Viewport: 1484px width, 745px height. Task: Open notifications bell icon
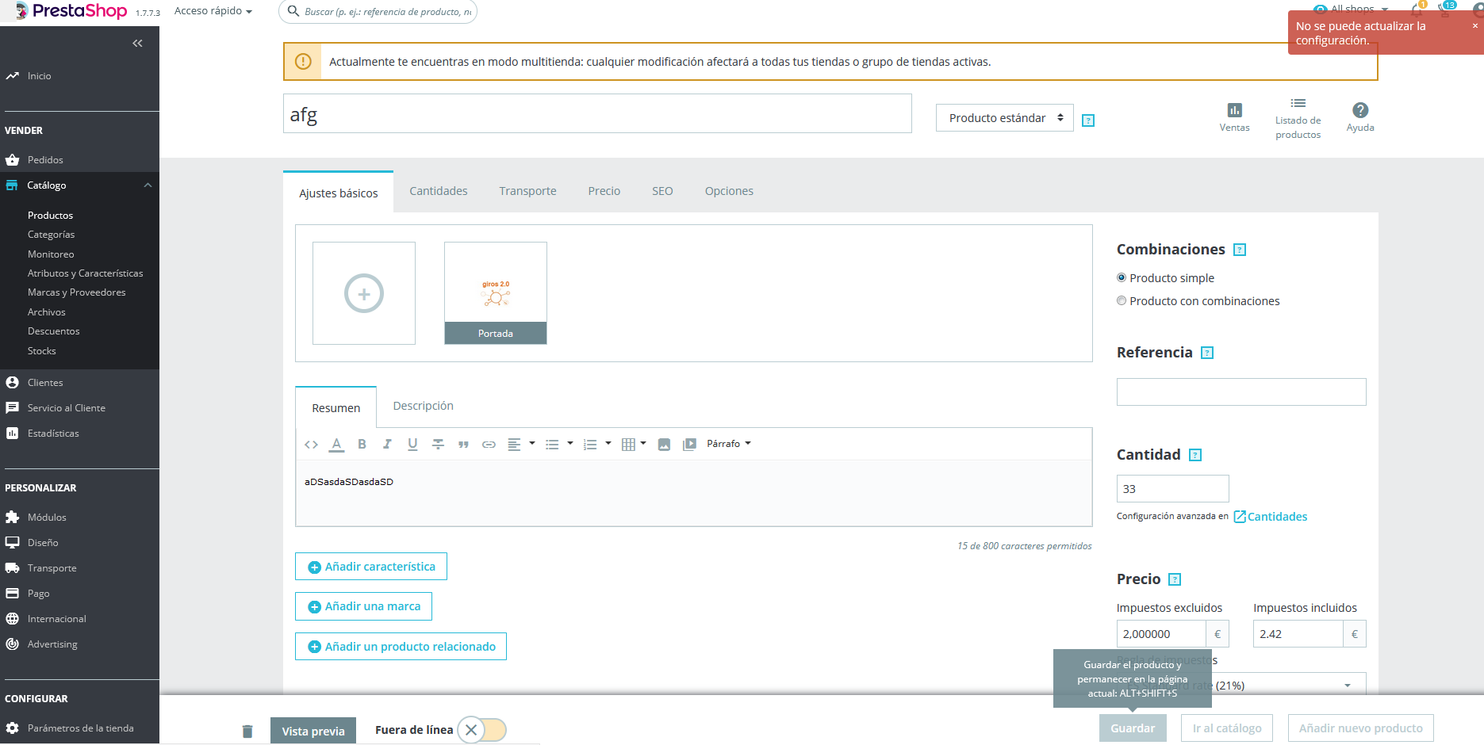click(1417, 10)
